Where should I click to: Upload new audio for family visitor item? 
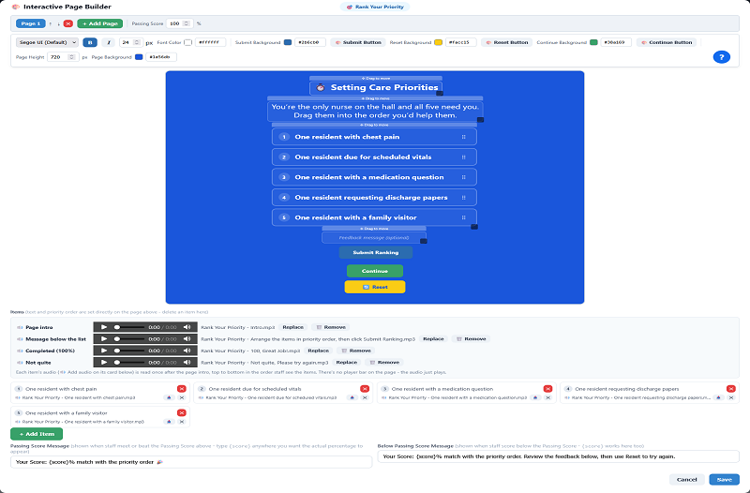pos(169,422)
